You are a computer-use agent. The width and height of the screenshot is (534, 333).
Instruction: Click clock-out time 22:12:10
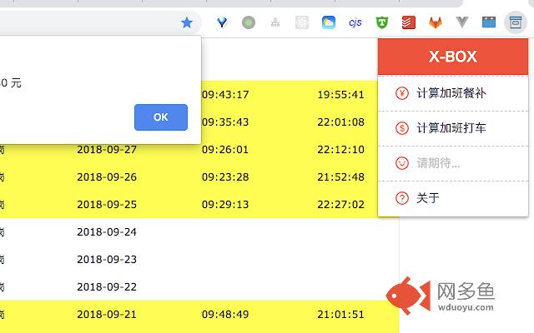[340, 150]
